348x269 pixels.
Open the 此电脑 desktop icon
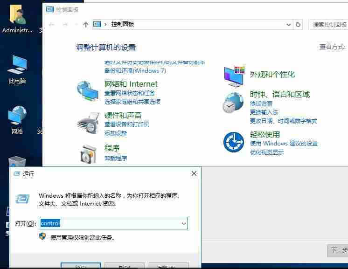pos(17,69)
